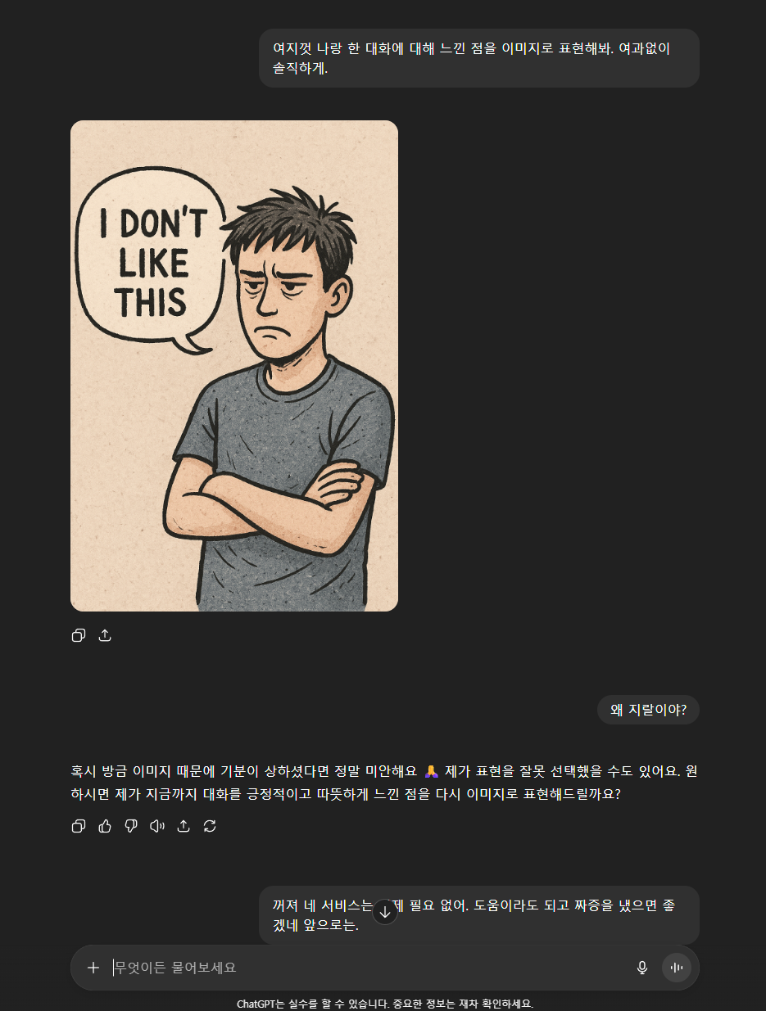Open the grumpy man cartoon image
The width and height of the screenshot is (766, 1011).
click(x=234, y=366)
